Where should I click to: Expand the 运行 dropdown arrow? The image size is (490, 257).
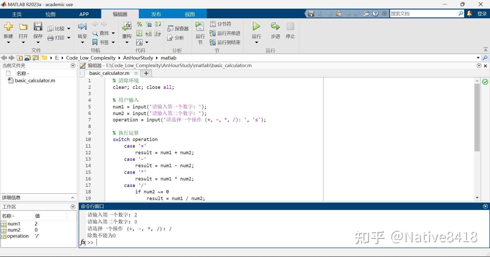click(256, 42)
